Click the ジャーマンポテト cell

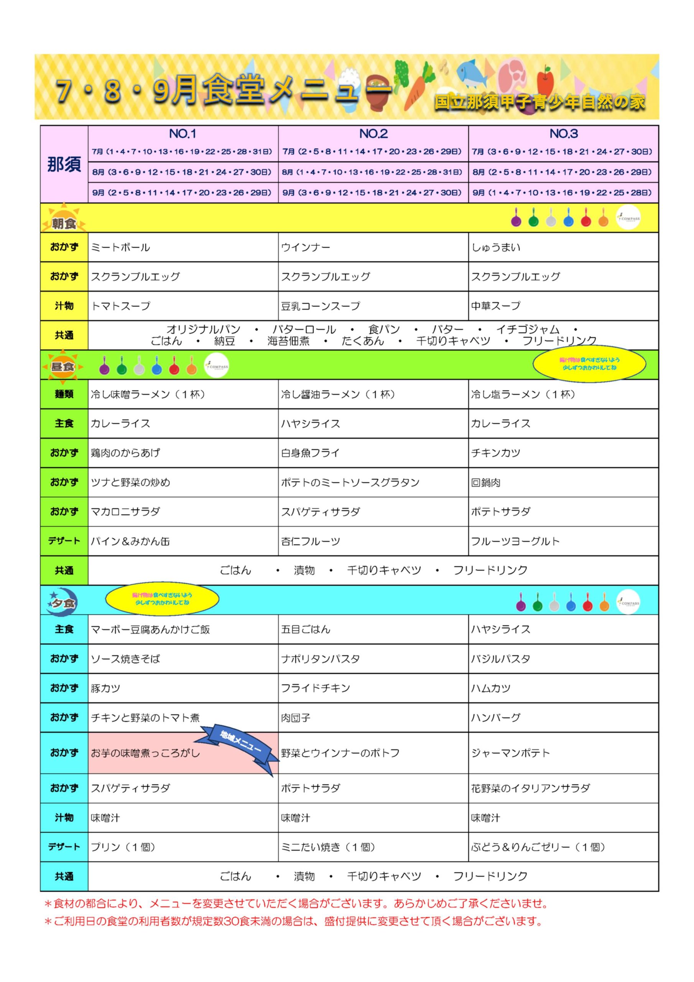pyautogui.click(x=564, y=753)
